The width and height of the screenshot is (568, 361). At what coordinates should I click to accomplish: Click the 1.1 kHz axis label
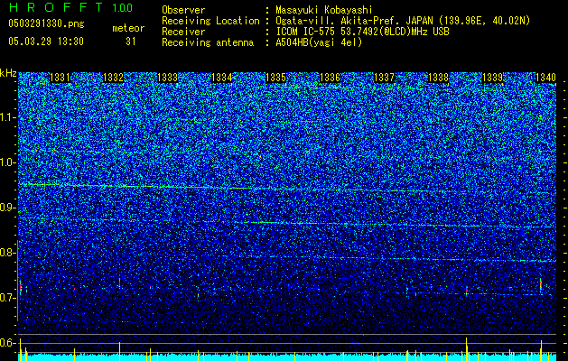click(x=8, y=117)
